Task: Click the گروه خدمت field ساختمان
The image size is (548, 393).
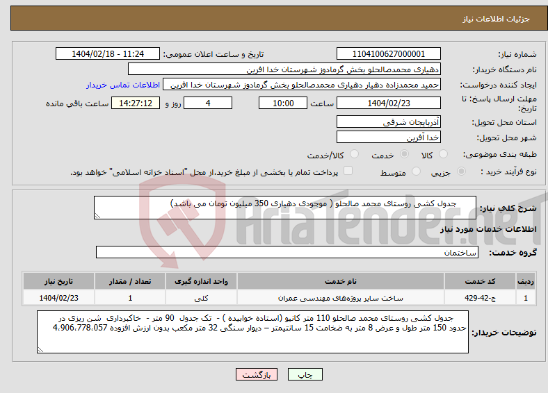Action: 287,252
